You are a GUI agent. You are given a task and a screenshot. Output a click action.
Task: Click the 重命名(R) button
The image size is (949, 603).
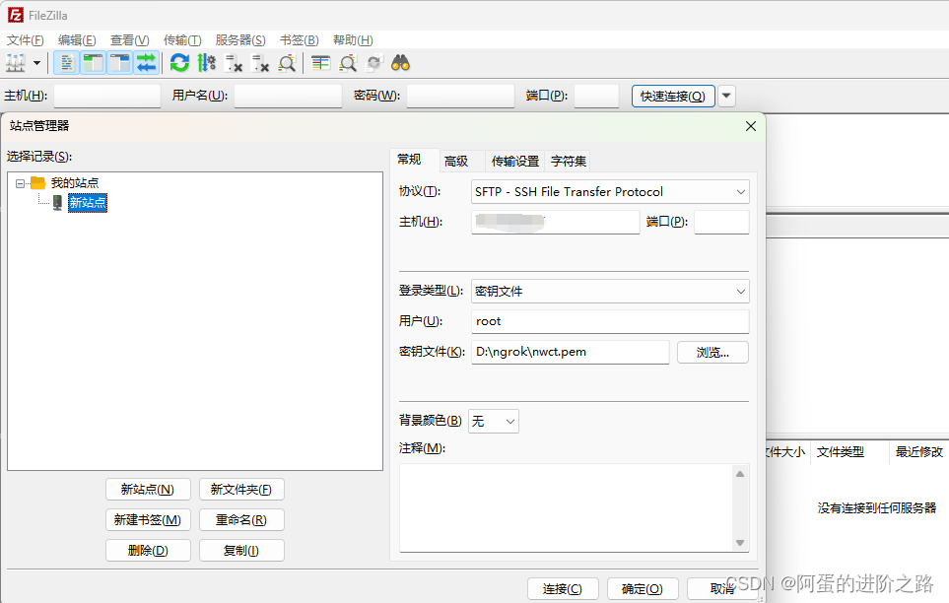point(241,520)
